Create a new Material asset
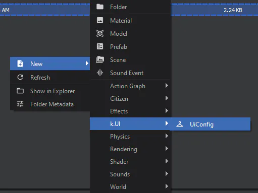The height and width of the screenshot is (193, 258). 130,20
